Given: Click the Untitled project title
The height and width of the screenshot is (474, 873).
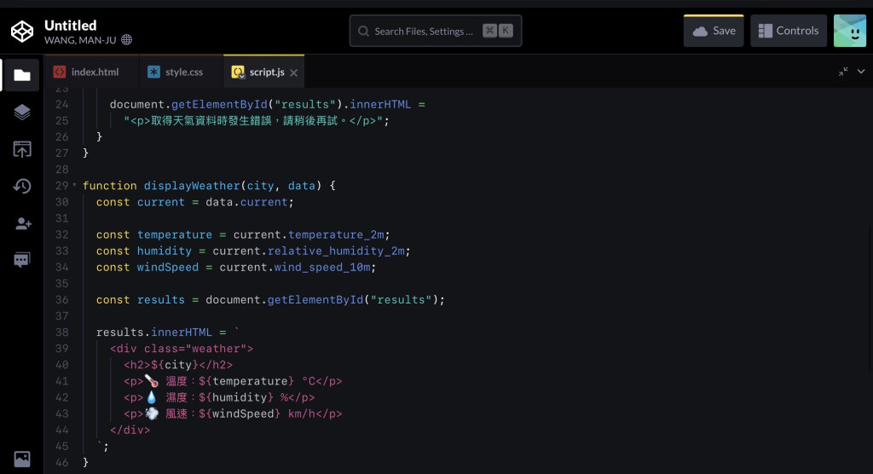Looking at the screenshot, I should click(70, 25).
